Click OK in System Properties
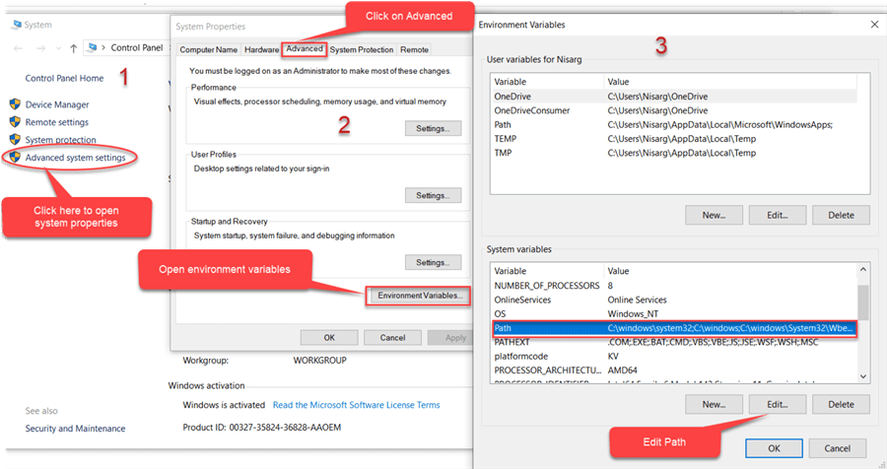The image size is (887, 469). pyautogui.click(x=329, y=338)
